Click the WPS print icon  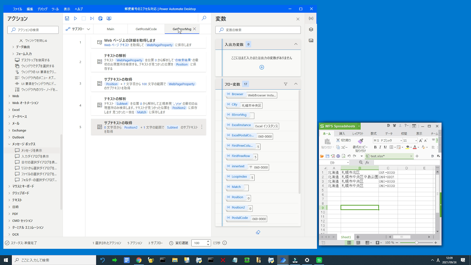coord(338,156)
